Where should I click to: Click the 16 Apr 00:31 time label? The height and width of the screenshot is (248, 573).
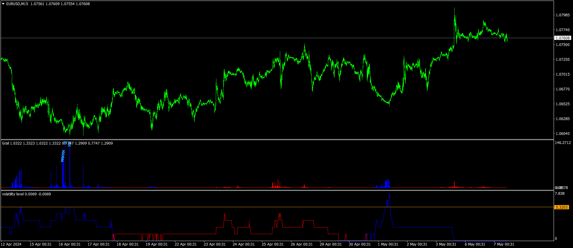70,244
